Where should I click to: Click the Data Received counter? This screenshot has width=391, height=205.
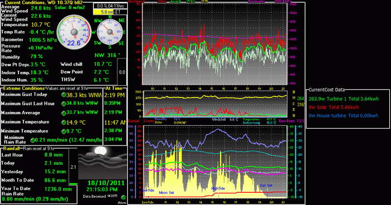(100, 197)
